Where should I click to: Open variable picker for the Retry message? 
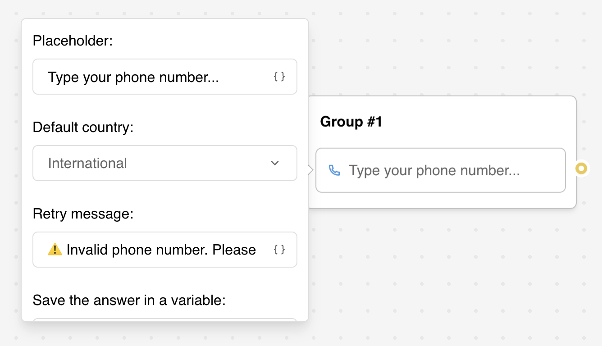click(x=279, y=250)
